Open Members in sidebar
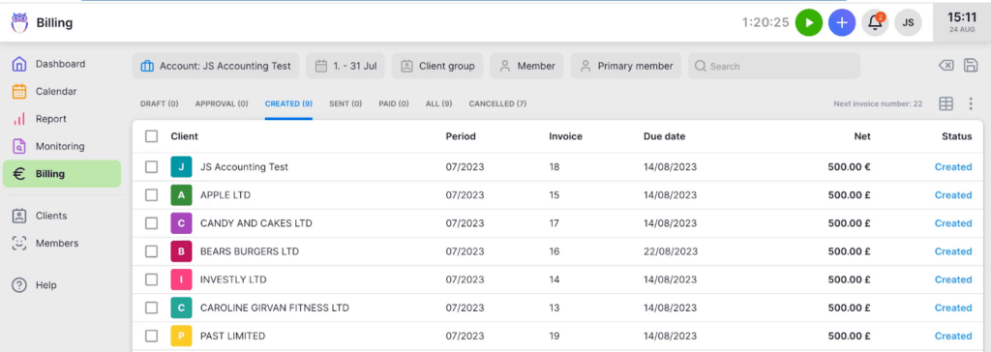 point(61,244)
